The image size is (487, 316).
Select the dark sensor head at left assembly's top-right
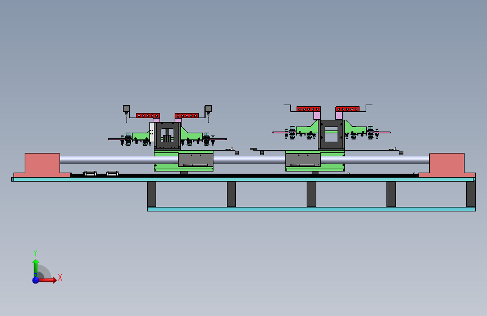(x=208, y=109)
